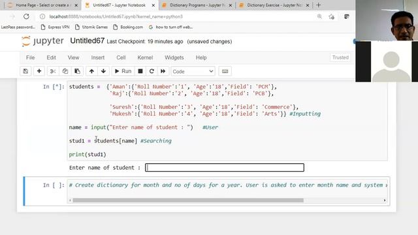Click the presenter webcam video thumbnail
The image size is (418, 235).
tap(387, 20)
